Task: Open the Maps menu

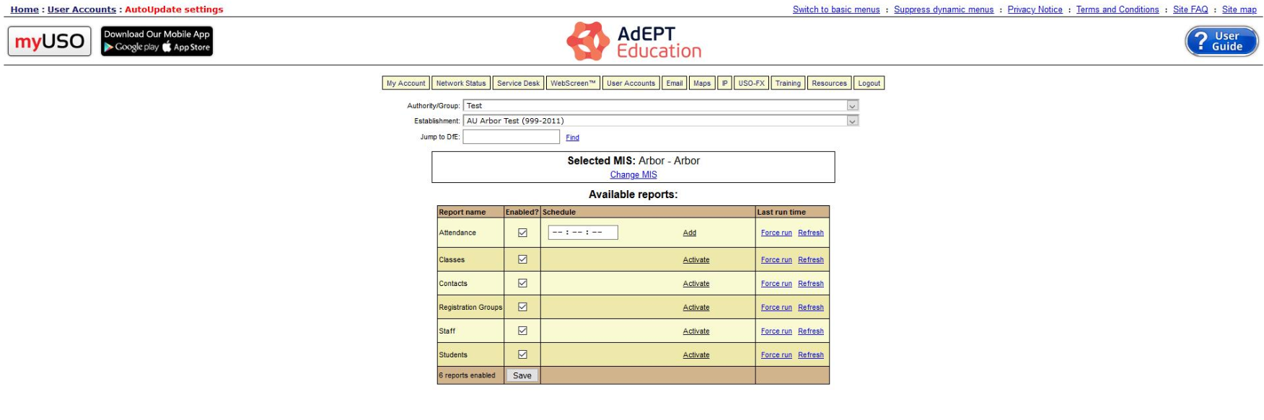Action: 702,83
